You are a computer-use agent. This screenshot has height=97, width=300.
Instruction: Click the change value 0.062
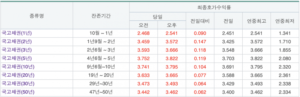pos(200,92)
